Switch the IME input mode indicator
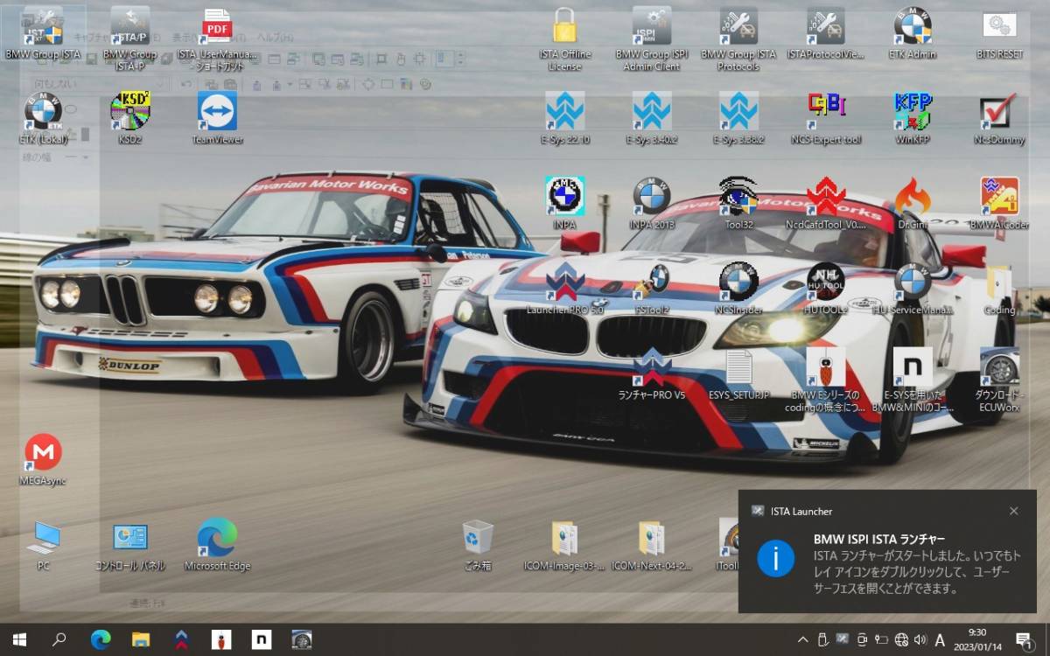This screenshot has width=1050, height=656. tap(940, 640)
